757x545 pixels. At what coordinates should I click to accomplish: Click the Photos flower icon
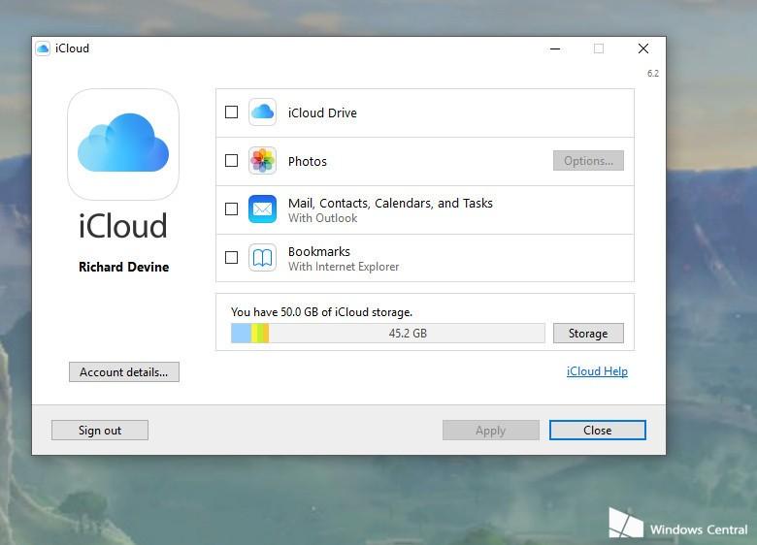click(263, 160)
